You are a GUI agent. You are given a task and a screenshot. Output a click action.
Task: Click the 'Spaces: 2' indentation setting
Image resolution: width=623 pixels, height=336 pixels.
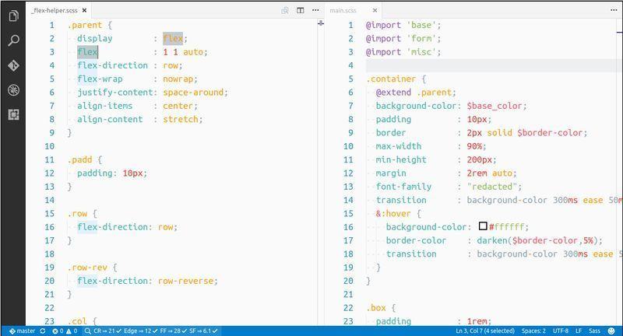[x=533, y=331]
